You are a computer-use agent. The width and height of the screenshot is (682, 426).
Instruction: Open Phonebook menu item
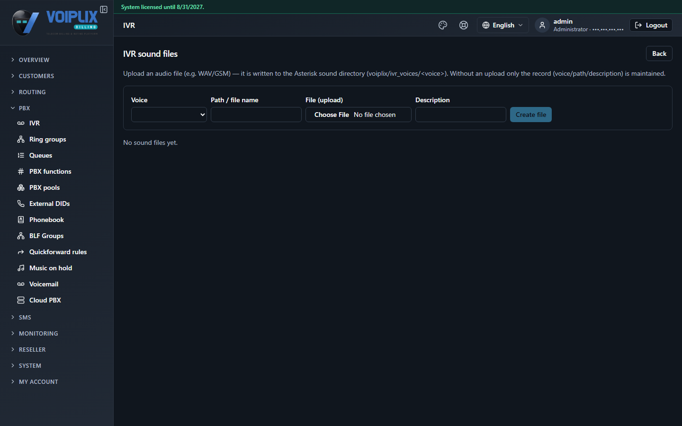(60, 220)
